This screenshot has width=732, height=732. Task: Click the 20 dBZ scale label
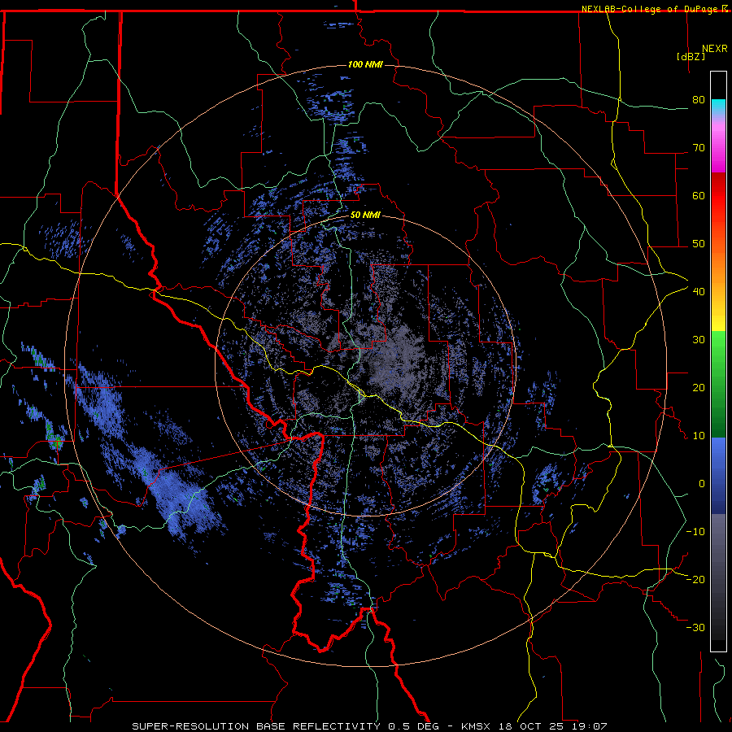coord(699,387)
